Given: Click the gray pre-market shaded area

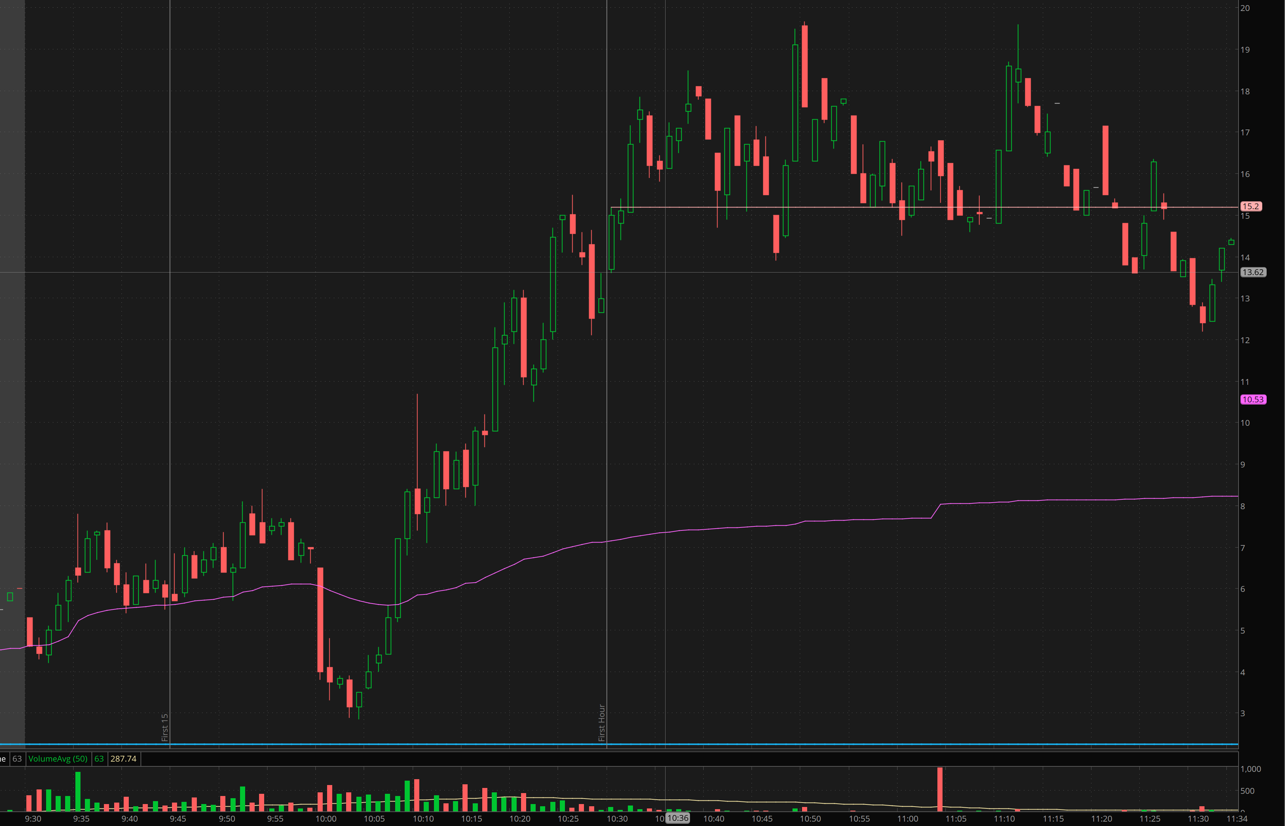Looking at the screenshot, I should pos(12,322).
